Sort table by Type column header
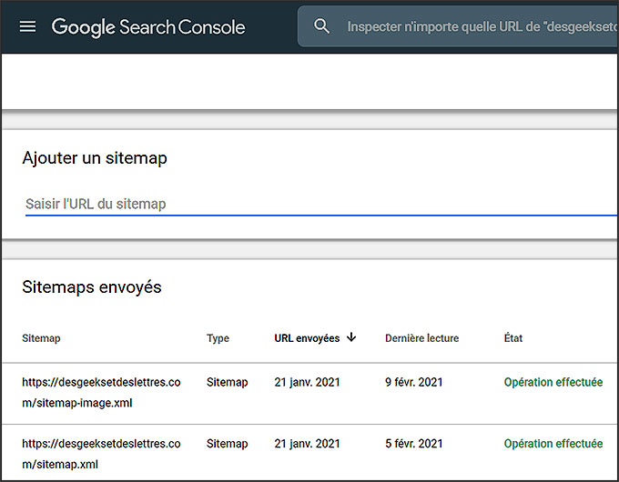Image resolution: width=619 pixels, height=482 pixels. tap(218, 338)
